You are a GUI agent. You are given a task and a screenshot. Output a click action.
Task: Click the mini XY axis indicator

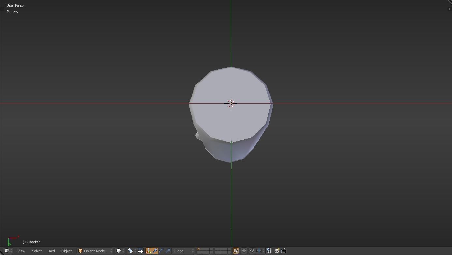point(13,241)
